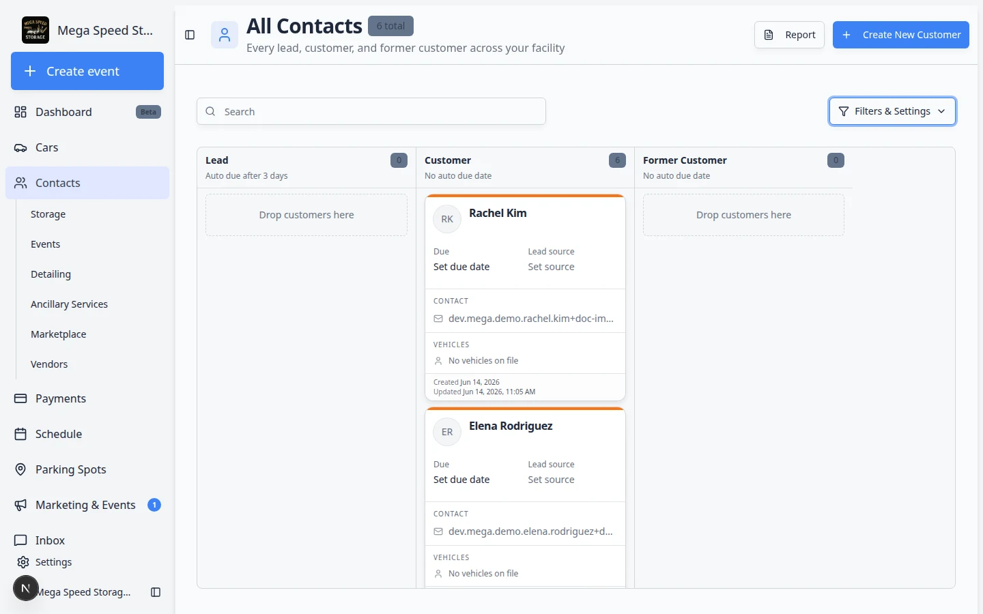Image resolution: width=983 pixels, height=614 pixels.
Task: Open Rachel Kim's contact name
Action: pos(498,213)
